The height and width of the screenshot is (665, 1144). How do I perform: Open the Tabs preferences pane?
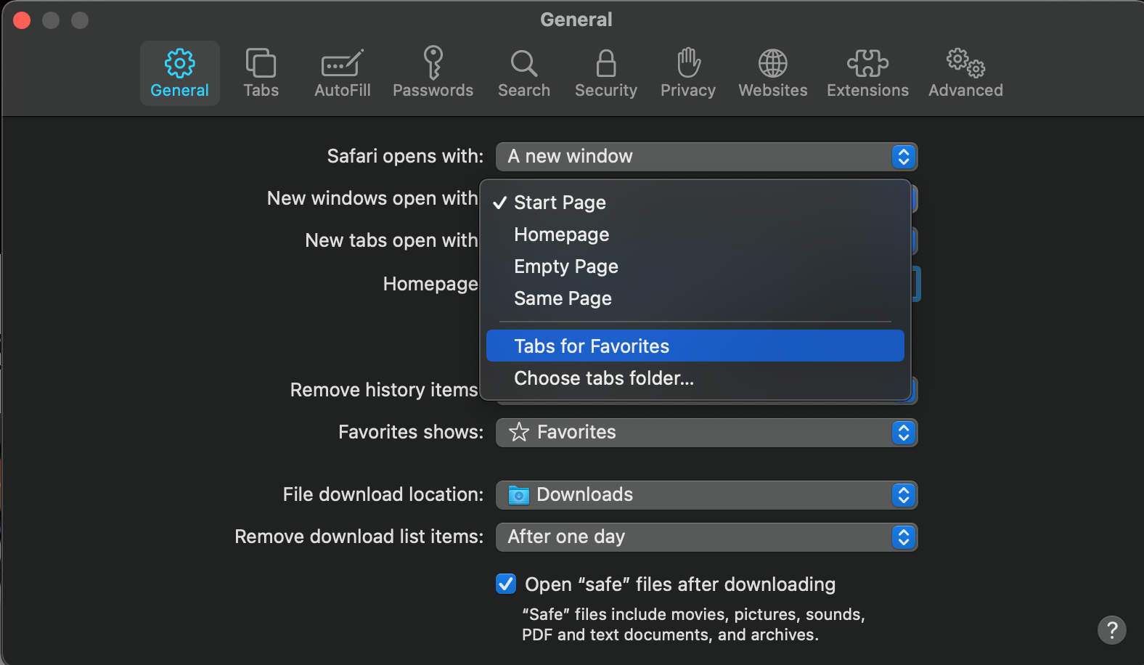click(x=261, y=73)
